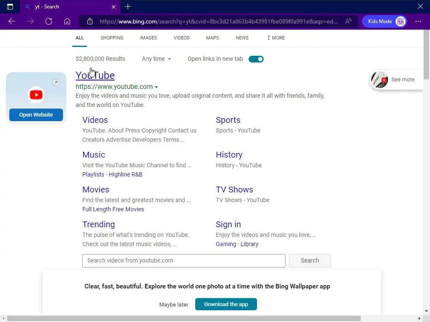Screen dimensions: 430x322
Task: Open the Library sublink
Action: tap(249, 244)
